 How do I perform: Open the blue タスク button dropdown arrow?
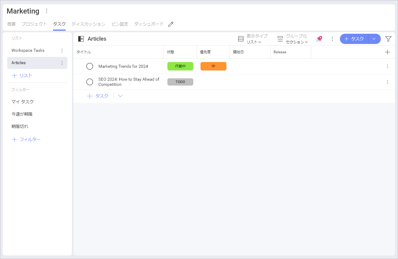pyautogui.click(x=374, y=39)
